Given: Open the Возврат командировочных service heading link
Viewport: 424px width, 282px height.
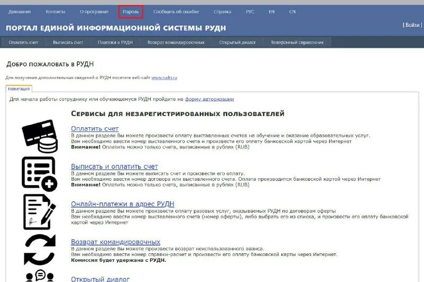Looking at the screenshot, I should click(x=116, y=242).
